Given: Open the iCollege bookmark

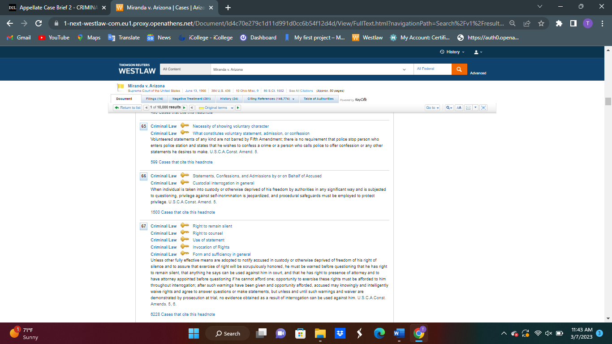Looking at the screenshot, I should point(206,38).
